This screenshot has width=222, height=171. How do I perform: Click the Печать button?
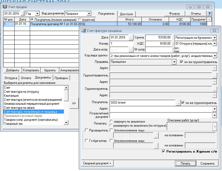pyautogui.click(x=186, y=164)
